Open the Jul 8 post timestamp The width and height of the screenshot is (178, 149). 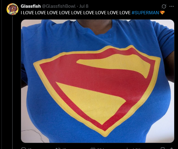click(x=84, y=6)
